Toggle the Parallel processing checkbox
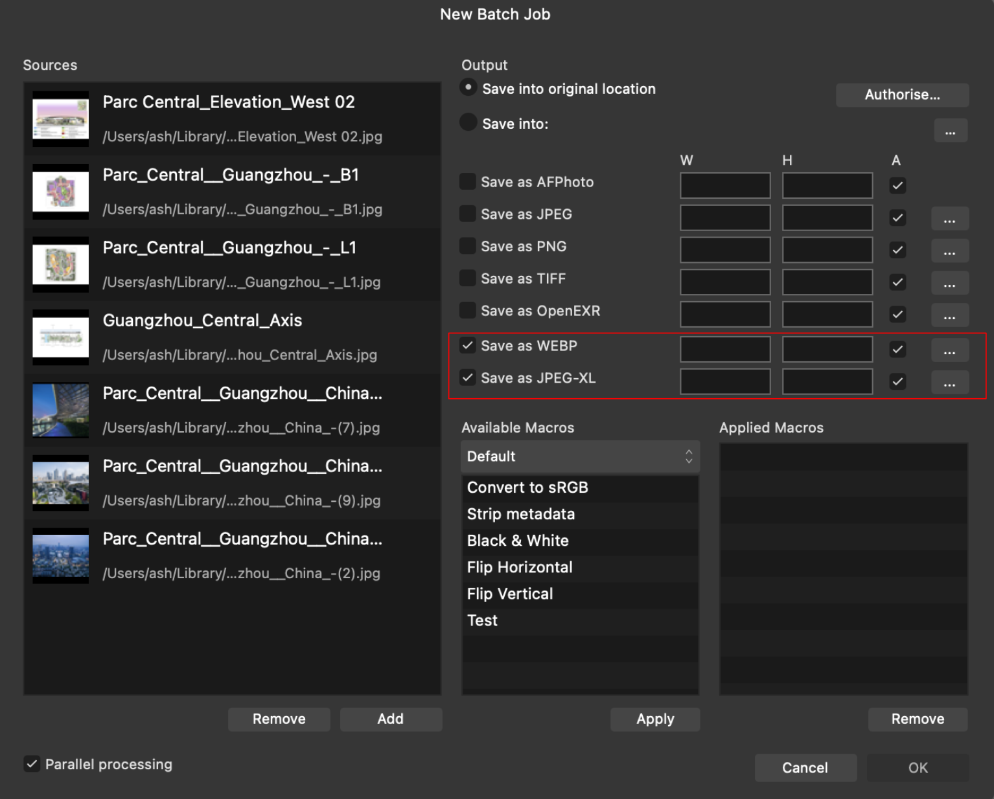 pyautogui.click(x=32, y=764)
